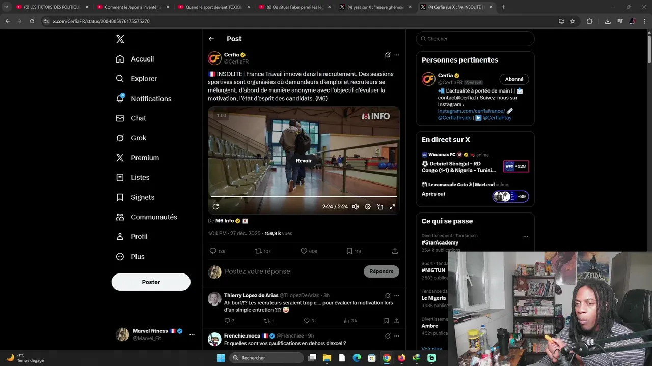The width and height of the screenshot is (652, 366).
Task: Open the tab search dropdown
Action: (7, 7)
